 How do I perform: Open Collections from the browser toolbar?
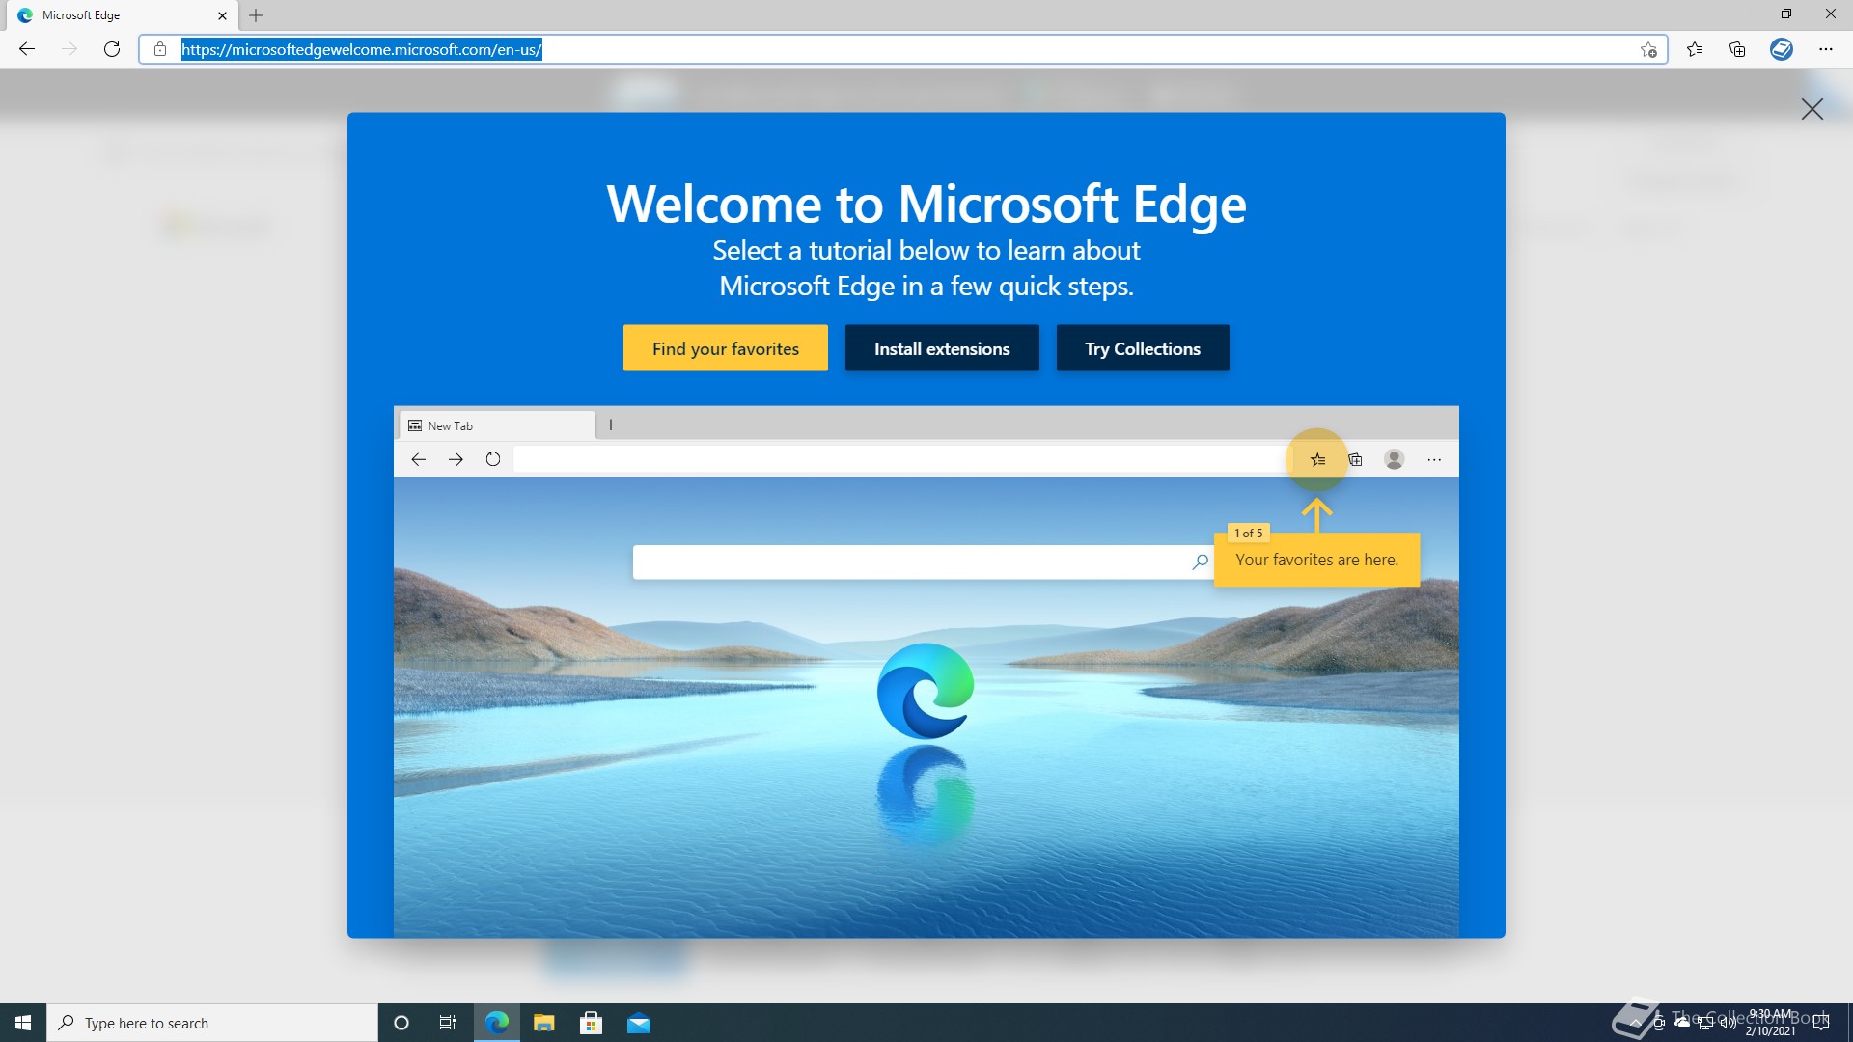coord(1737,49)
